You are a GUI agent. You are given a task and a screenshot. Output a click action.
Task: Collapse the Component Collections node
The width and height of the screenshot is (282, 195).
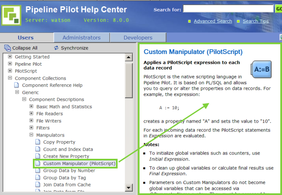[10, 78]
